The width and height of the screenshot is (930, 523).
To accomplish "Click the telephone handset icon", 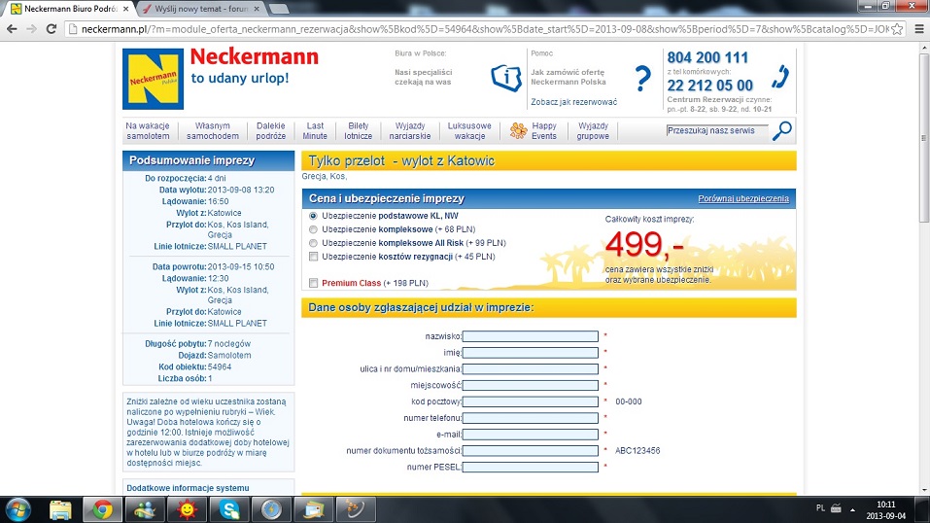I will [780, 78].
